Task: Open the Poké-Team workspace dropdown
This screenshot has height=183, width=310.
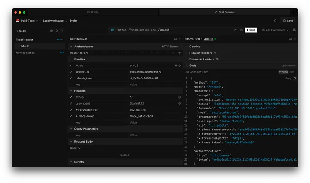Action: (x=27, y=21)
